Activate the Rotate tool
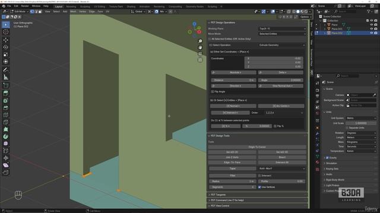Viewport: 380px width, 213px height. click(x=5, y=47)
